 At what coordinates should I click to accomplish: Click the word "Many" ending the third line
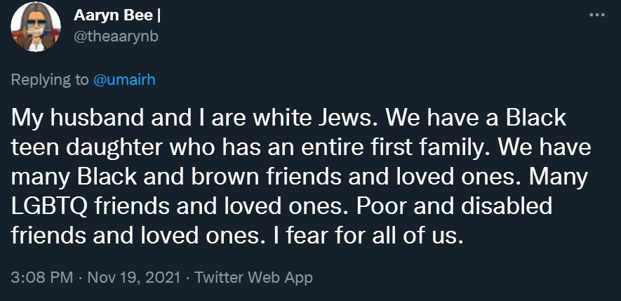pyautogui.click(x=559, y=178)
